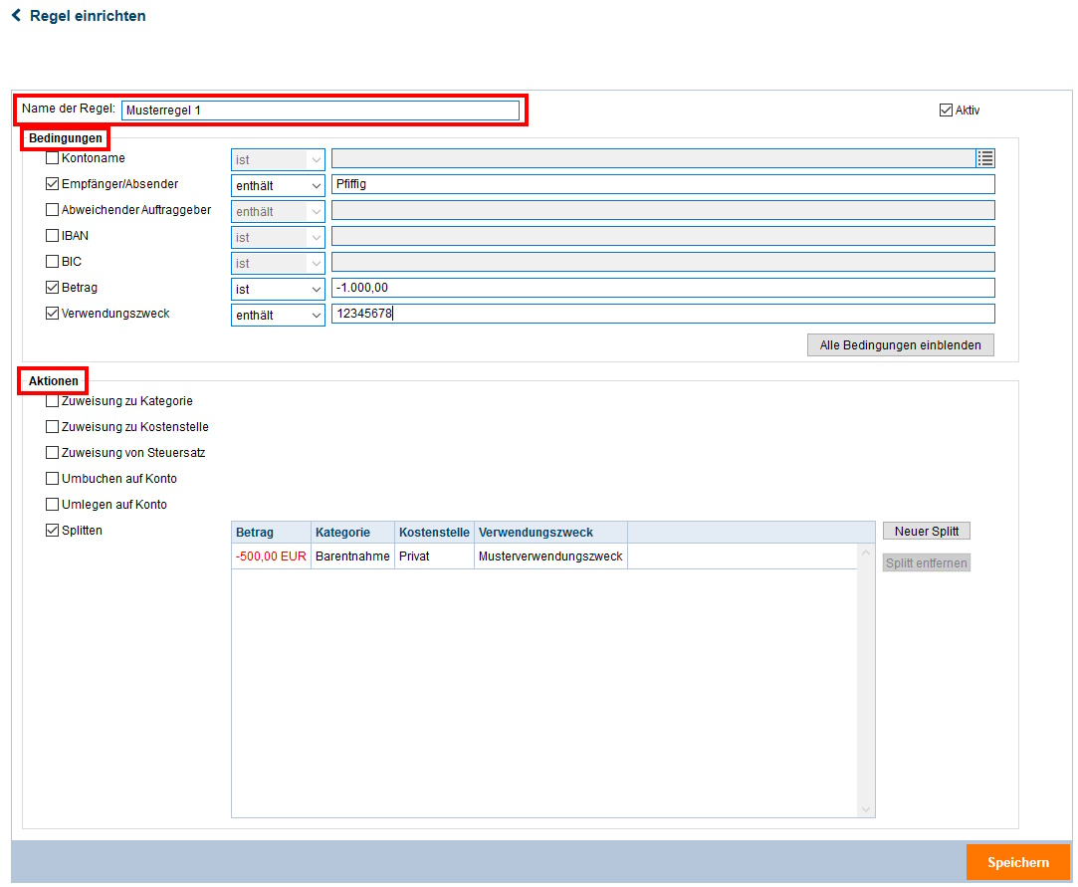Screen dimensions: 1078x887
Task: Focus the Betrag value input field
Action: tap(662, 289)
